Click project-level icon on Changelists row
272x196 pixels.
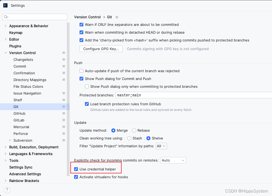click(x=64, y=59)
